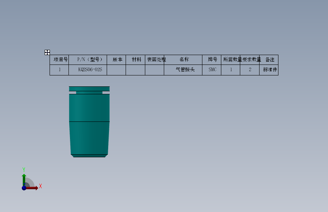Viewport: 328px width, 212px height.
Task: Click the SMC brand cell
Action: click(212, 70)
